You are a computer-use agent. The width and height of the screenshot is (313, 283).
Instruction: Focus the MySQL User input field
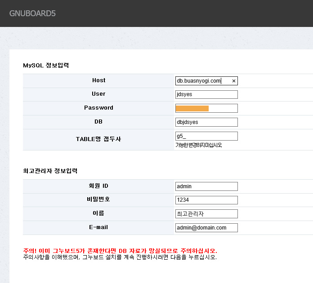(206, 94)
